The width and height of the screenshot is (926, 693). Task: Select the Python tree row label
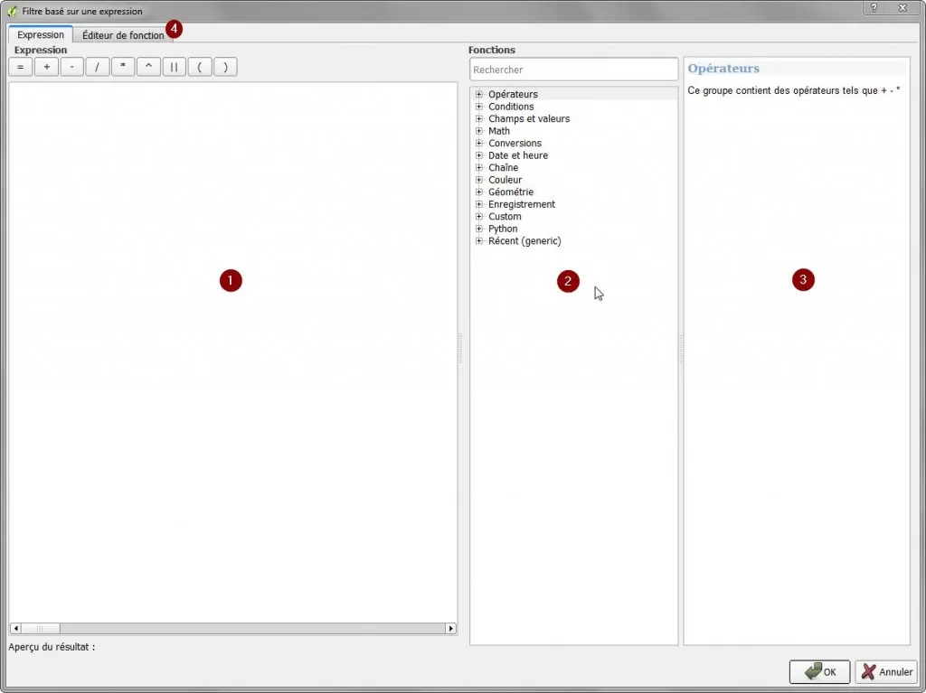503,229
